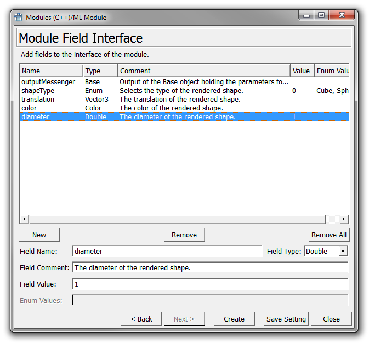Click the Comment column header
Screen dimensions: 369x344
pyautogui.click(x=203, y=71)
